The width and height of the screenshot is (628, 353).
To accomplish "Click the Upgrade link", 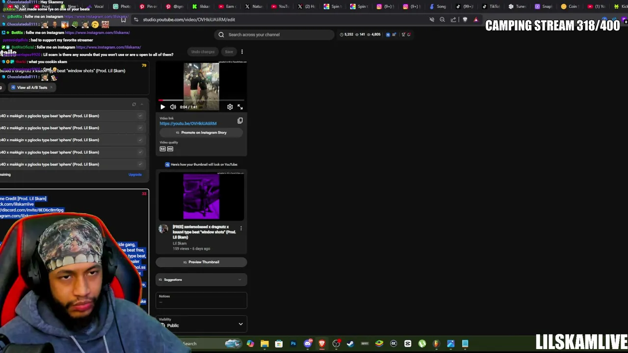I will point(135,175).
